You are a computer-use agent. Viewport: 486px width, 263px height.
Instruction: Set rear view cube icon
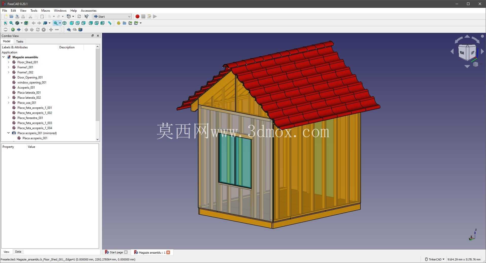point(91,23)
